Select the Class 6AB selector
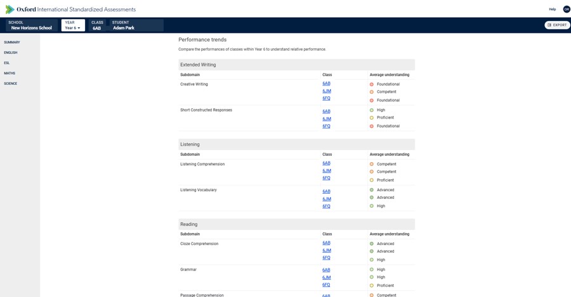Viewport: 571px width, 297px height. coord(97,25)
